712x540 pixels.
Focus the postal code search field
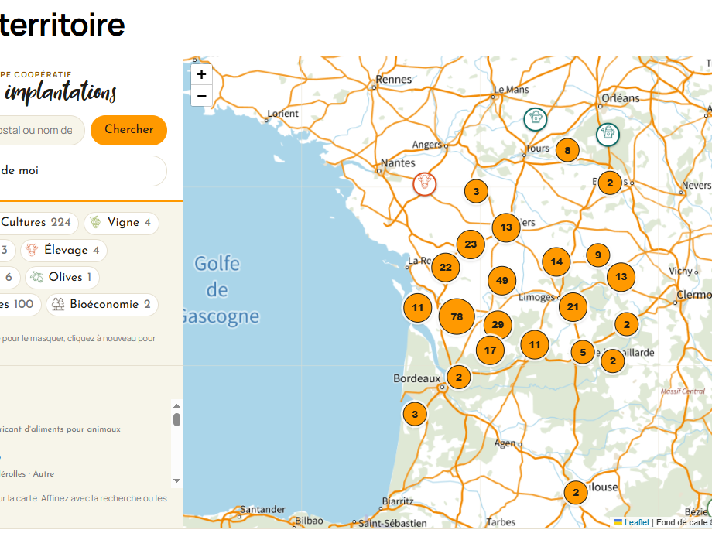(41, 130)
